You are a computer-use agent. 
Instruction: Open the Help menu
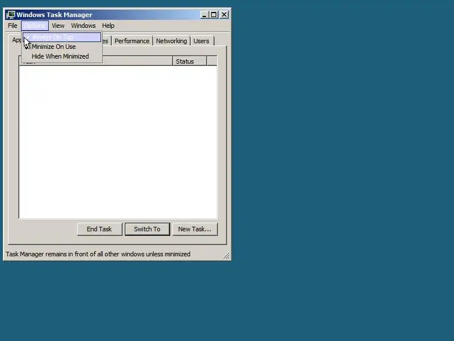pos(108,26)
